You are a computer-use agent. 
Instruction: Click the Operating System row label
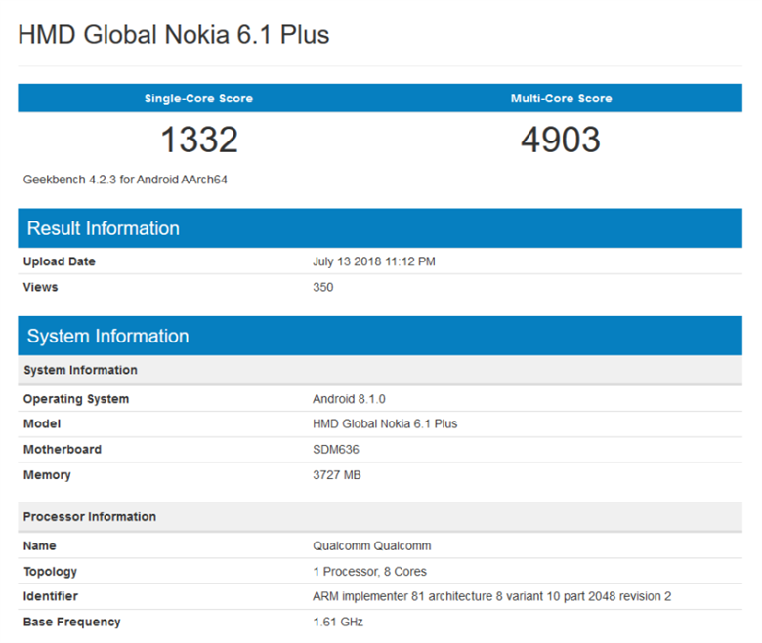click(76, 399)
